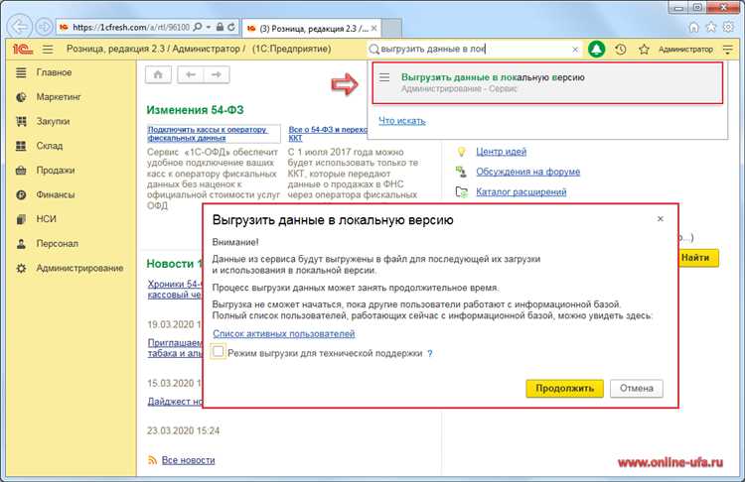Viewport: 745px width, 482px height.
Task: Open the hamburger sections menu next to logo
Action: pyautogui.click(x=48, y=49)
